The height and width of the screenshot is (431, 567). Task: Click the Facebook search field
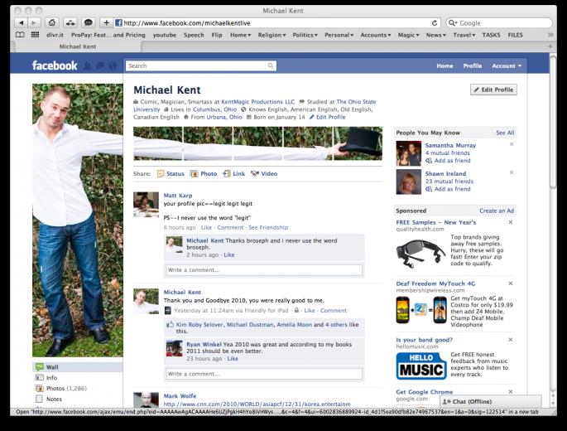click(195, 65)
